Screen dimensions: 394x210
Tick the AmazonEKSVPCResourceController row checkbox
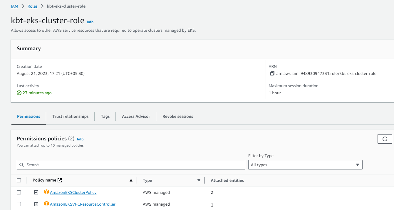tap(19, 204)
